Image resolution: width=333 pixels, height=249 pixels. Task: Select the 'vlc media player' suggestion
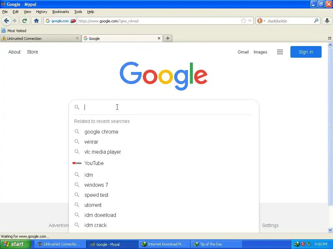[x=164, y=152]
